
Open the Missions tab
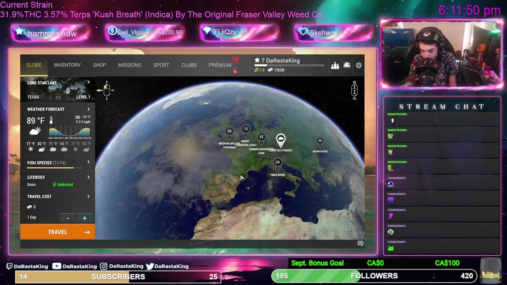click(x=130, y=65)
